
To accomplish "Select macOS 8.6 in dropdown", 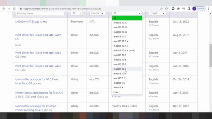I will pyautogui.click(x=127, y=78).
